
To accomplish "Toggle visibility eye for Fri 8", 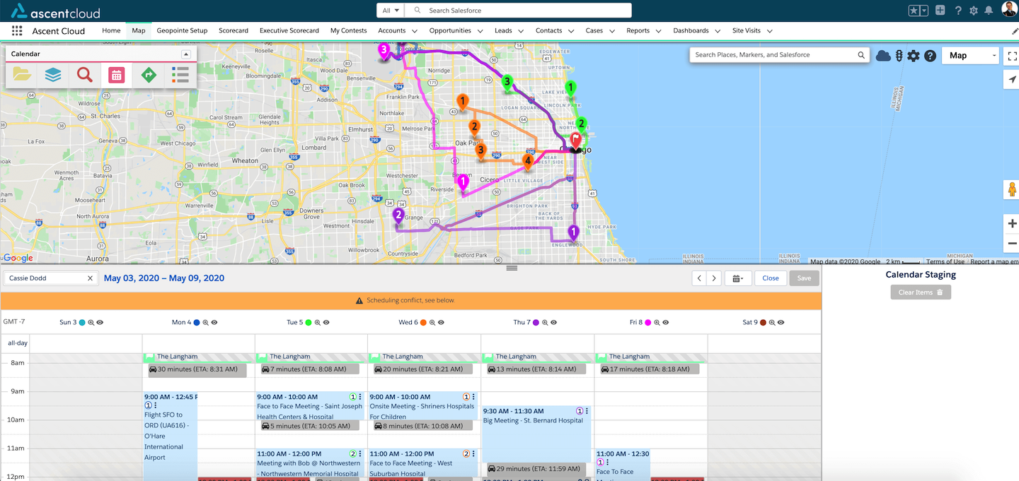I will (x=666, y=322).
